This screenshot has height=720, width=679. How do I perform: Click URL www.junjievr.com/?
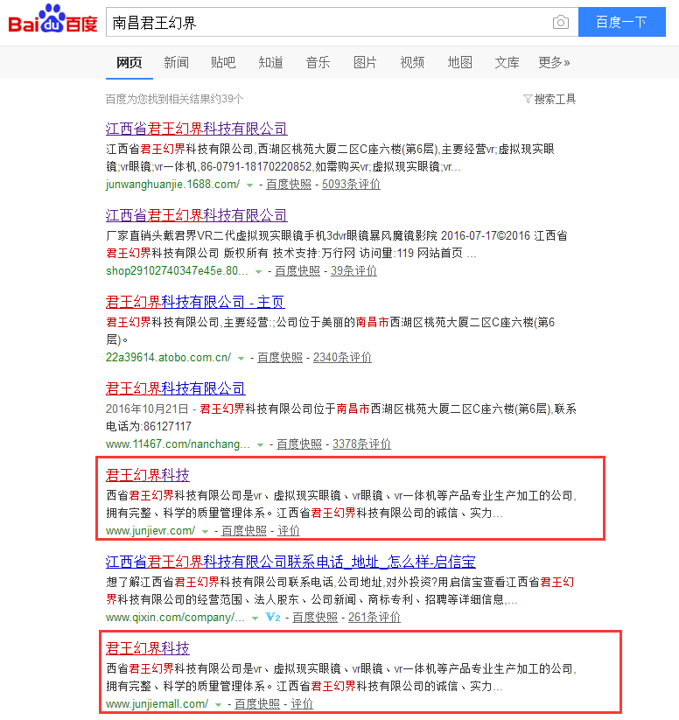tap(150, 531)
